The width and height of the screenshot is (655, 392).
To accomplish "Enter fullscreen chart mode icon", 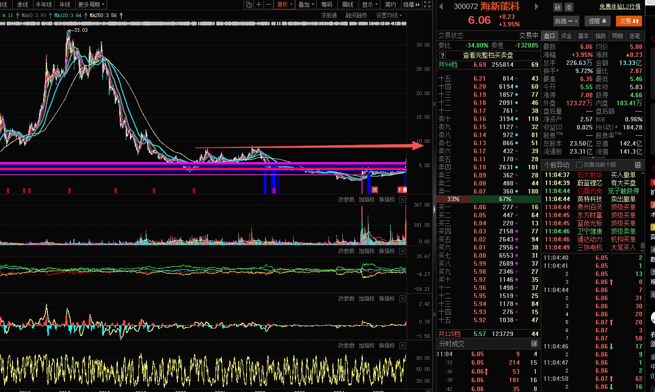I will tap(427, 4).
